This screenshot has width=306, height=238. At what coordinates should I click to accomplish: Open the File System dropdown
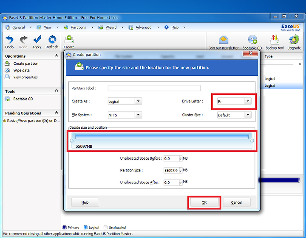point(138,115)
